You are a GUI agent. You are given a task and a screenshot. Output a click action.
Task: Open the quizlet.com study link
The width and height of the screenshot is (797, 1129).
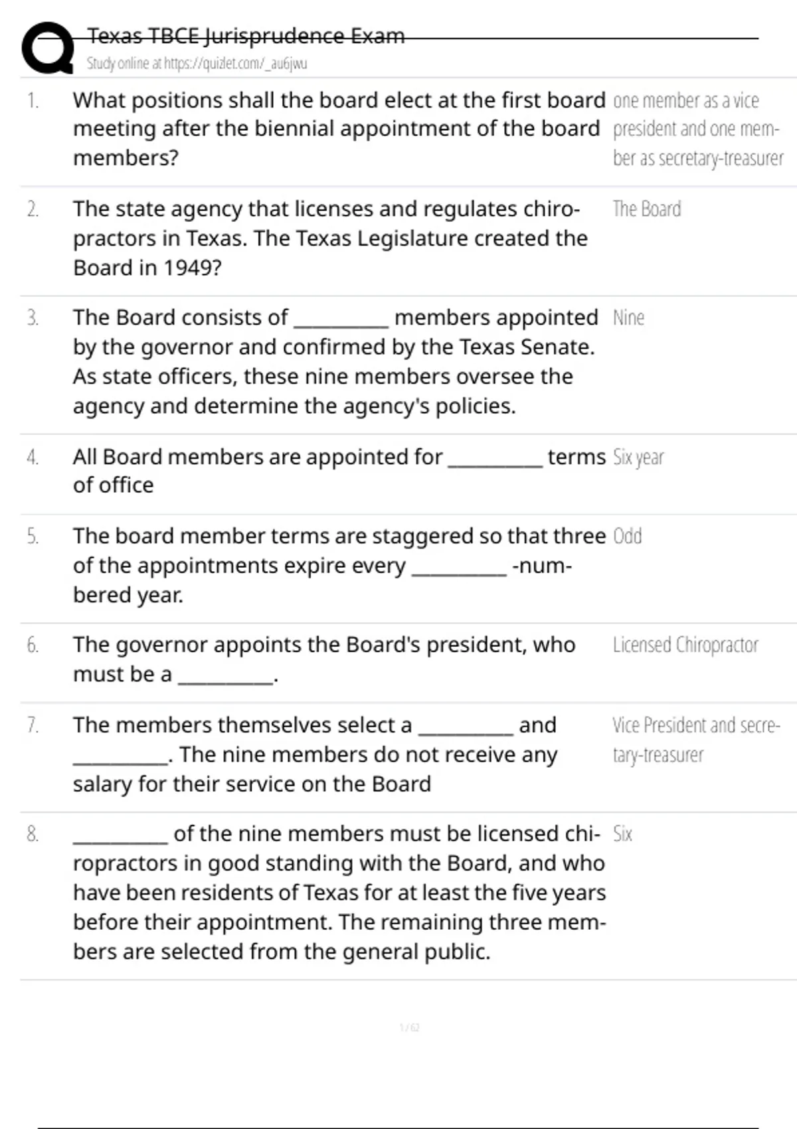coord(197,64)
